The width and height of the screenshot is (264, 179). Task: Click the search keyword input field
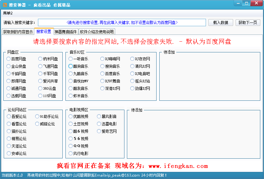tap(122, 22)
